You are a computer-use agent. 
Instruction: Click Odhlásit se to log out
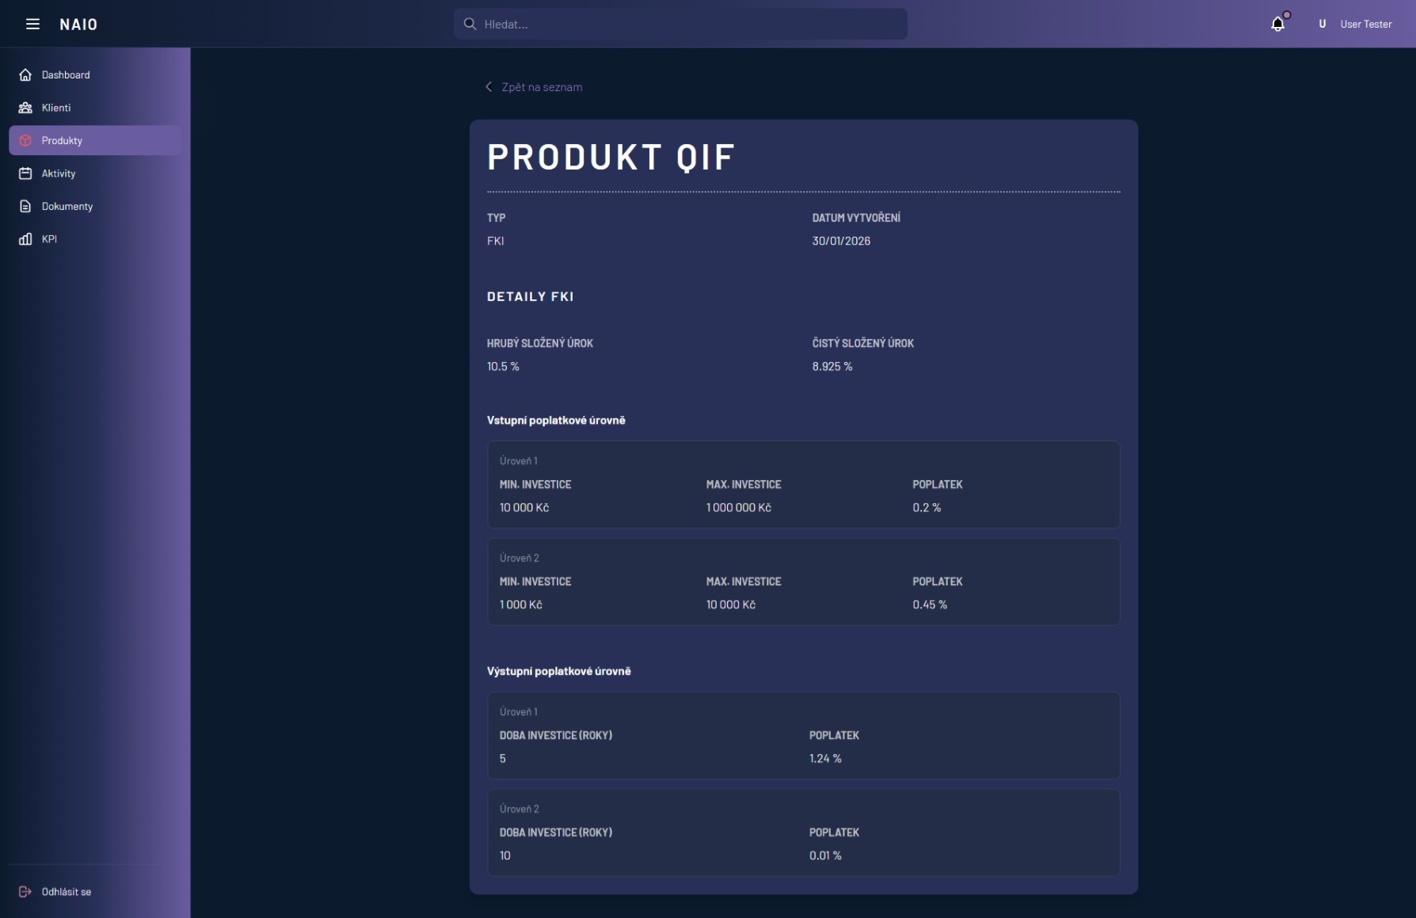(x=66, y=892)
